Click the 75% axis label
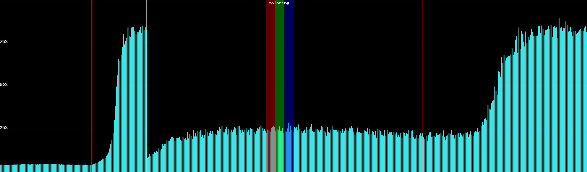 (4, 42)
